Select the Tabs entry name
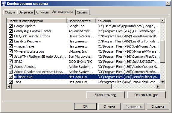 (x=18, y=82)
